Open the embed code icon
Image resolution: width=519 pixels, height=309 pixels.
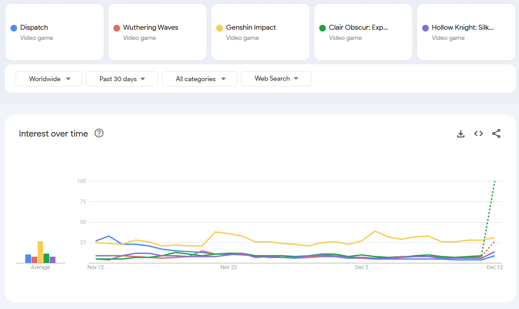(x=478, y=133)
